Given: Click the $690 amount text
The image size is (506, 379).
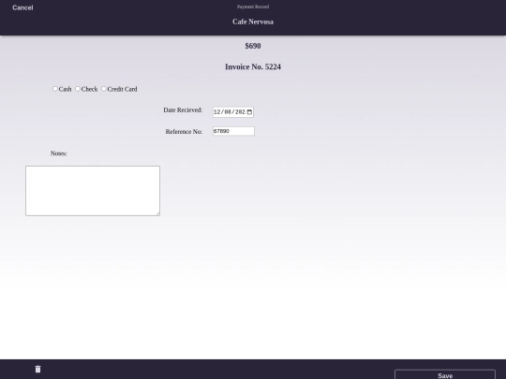Looking at the screenshot, I should pos(253,46).
